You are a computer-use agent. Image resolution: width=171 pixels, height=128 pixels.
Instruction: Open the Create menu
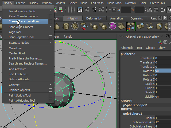coord(21,3)
